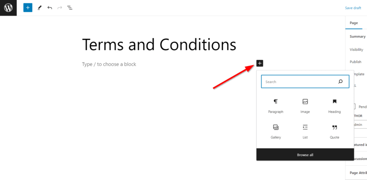Toggle the Pending review checkbox

pyautogui.click(x=354, y=107)
